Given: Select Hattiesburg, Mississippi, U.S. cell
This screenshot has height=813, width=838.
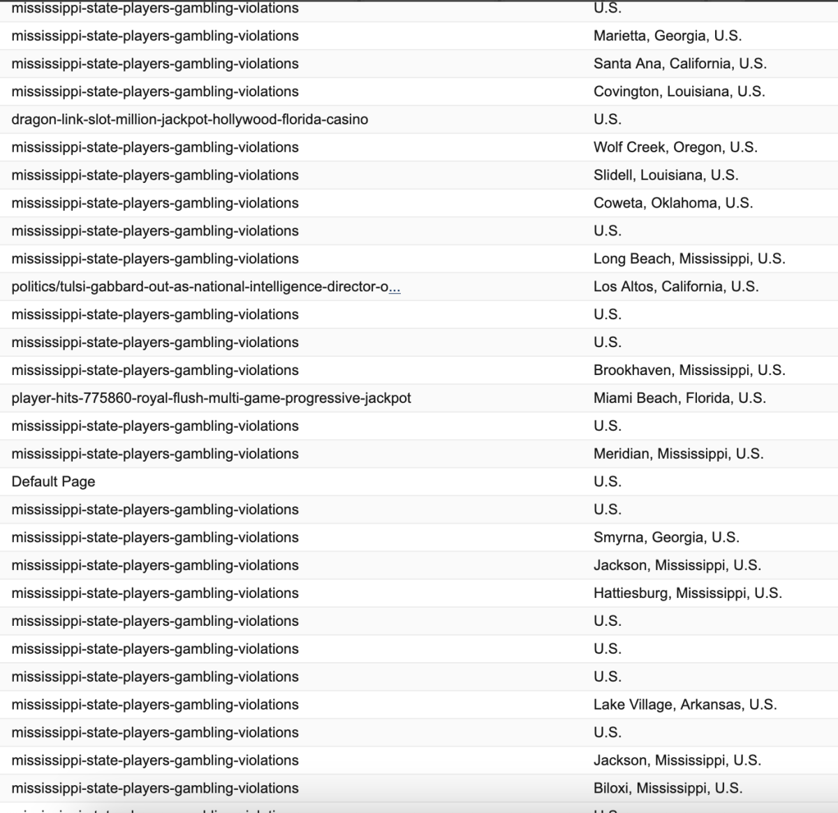Looking at the screenshot, I should click(688, 594).
